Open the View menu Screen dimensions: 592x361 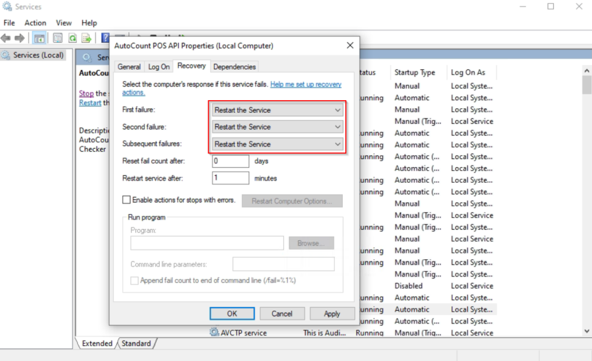[64, 23]
